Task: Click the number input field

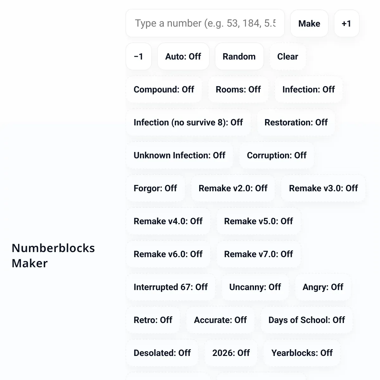Action: coord(205,23)
